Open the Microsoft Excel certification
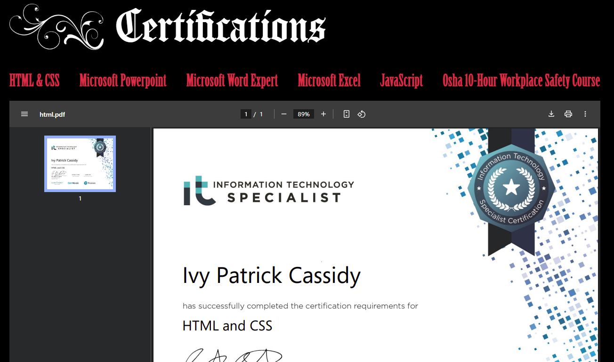614x362 pixels. point(329,80)
